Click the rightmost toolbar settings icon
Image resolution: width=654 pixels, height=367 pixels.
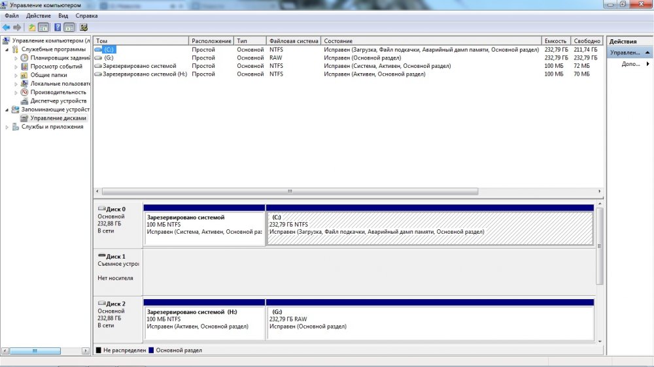coord(84,27)
